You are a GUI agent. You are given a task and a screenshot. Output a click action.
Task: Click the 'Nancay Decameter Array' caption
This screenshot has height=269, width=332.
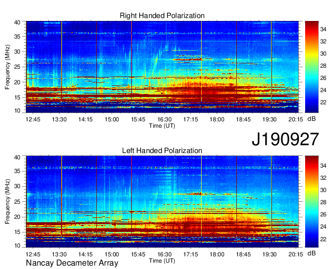72,263
